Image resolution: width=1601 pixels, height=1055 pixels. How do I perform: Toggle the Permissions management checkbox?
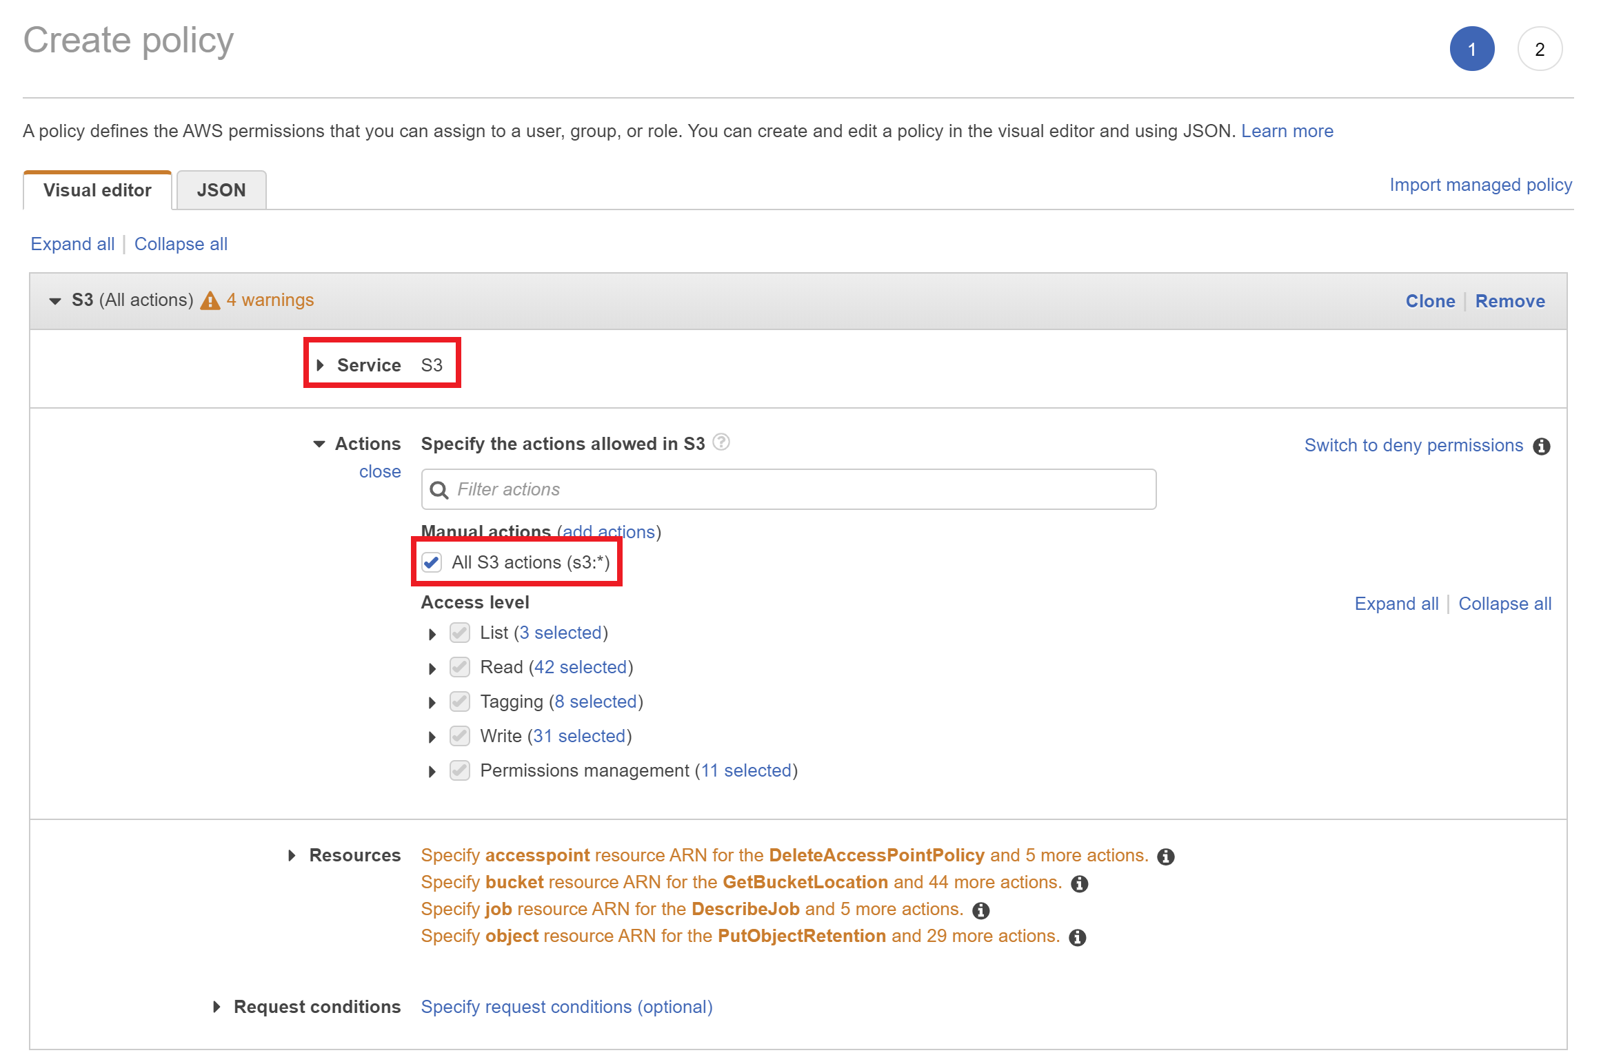460,770
